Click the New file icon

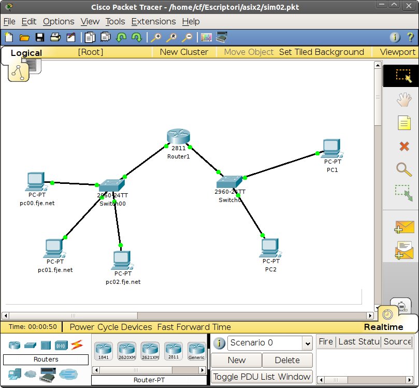(x=9, y=37)
